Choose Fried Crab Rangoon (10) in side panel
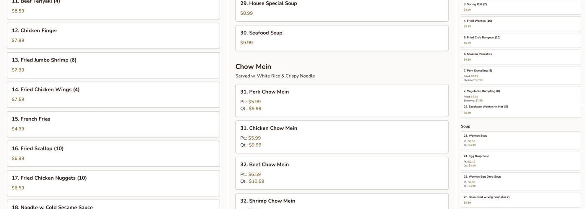The width and height of the screenshot is (585, 209). [x=521, y=40]
